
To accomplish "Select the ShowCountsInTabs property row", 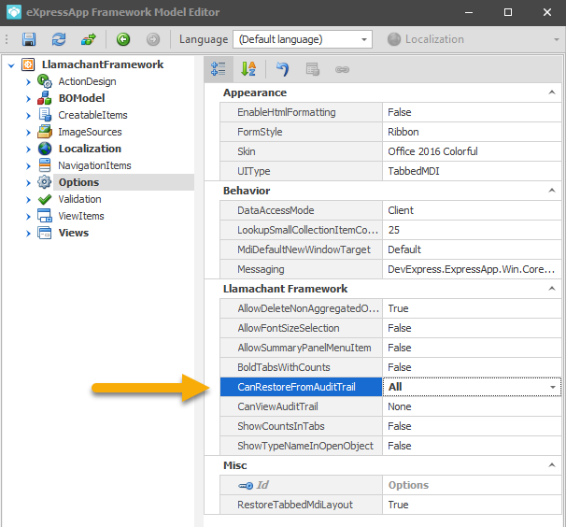I will 390,426.
